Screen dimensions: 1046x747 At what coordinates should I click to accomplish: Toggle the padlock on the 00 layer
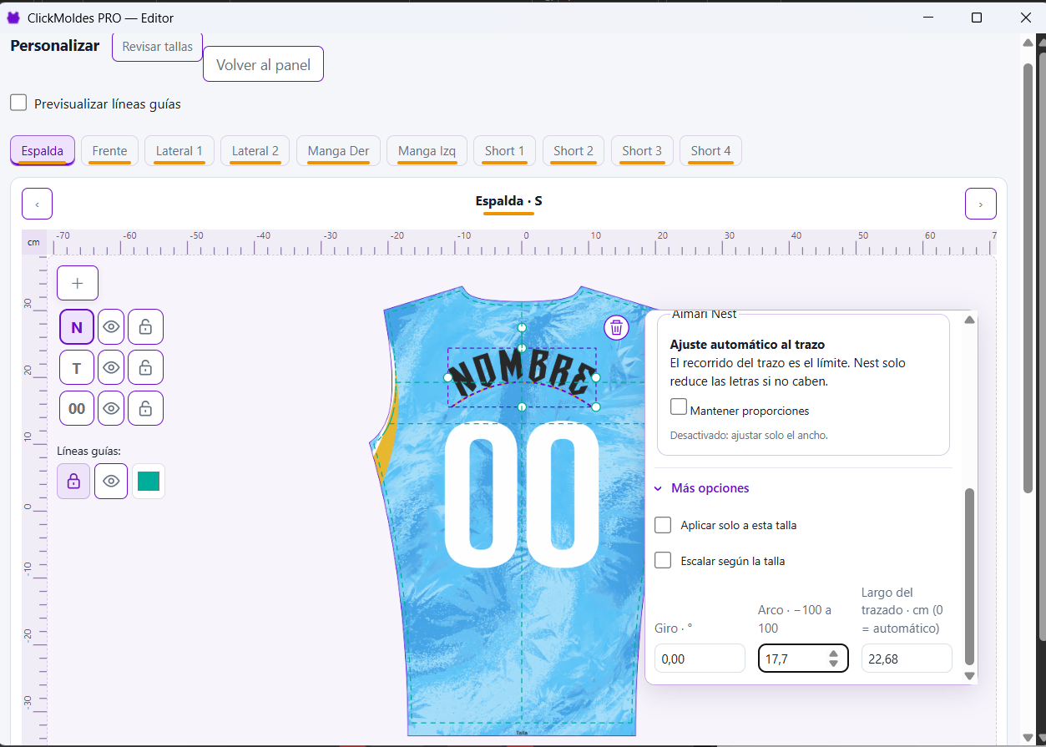[145, 408]
